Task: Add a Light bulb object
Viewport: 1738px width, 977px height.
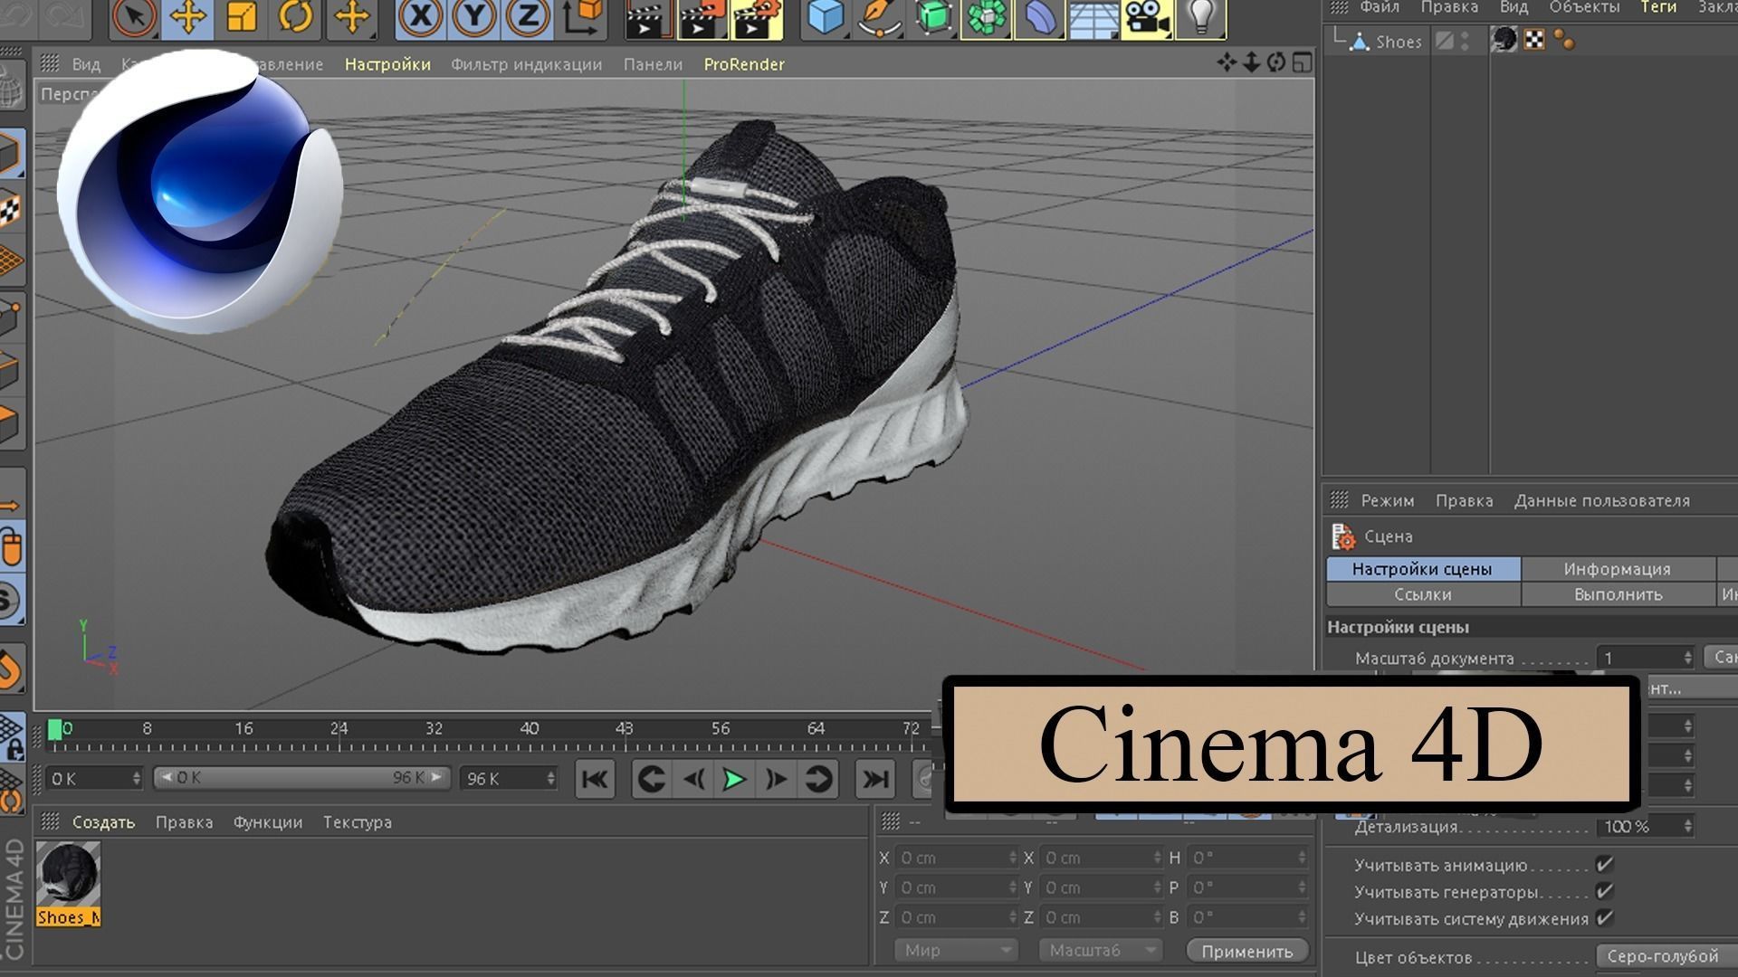Action: tap(1200, 18)
